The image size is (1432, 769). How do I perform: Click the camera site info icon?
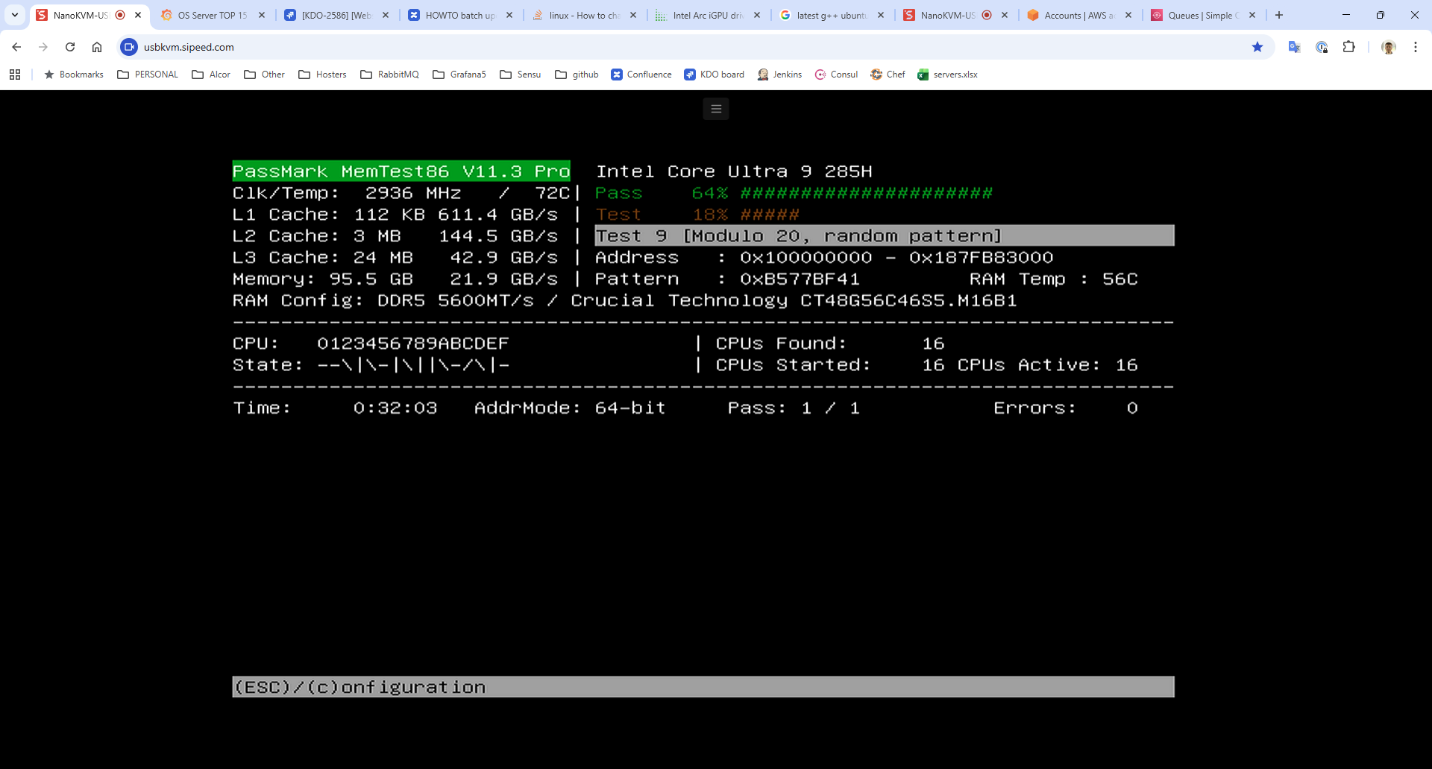tap(129, 47)
